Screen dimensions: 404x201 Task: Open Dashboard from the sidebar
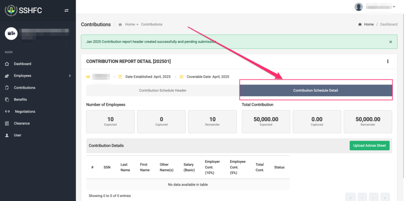pos(22,64)
